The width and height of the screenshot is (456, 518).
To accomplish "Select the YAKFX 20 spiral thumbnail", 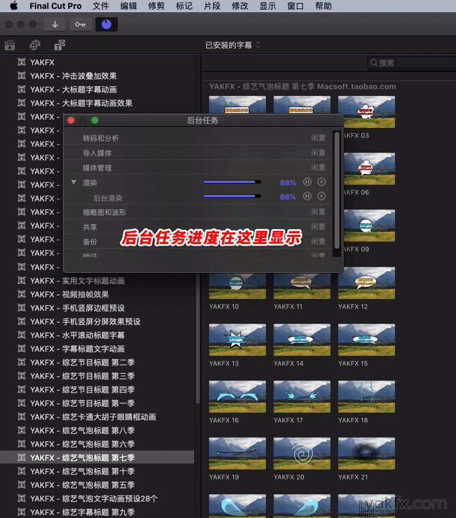I will pos(301,453).
